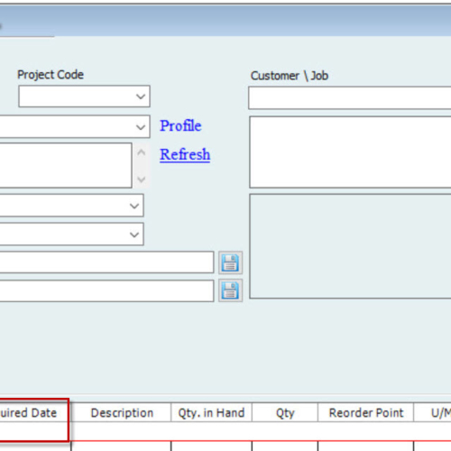Click the upper floppy disk save icon
Image resolution: width=451 pixels, height=451 pixels.
(x=230, y=262)
